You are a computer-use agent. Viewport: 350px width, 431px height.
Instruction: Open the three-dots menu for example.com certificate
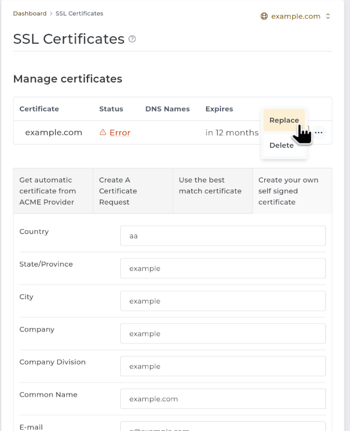point(318,132)
